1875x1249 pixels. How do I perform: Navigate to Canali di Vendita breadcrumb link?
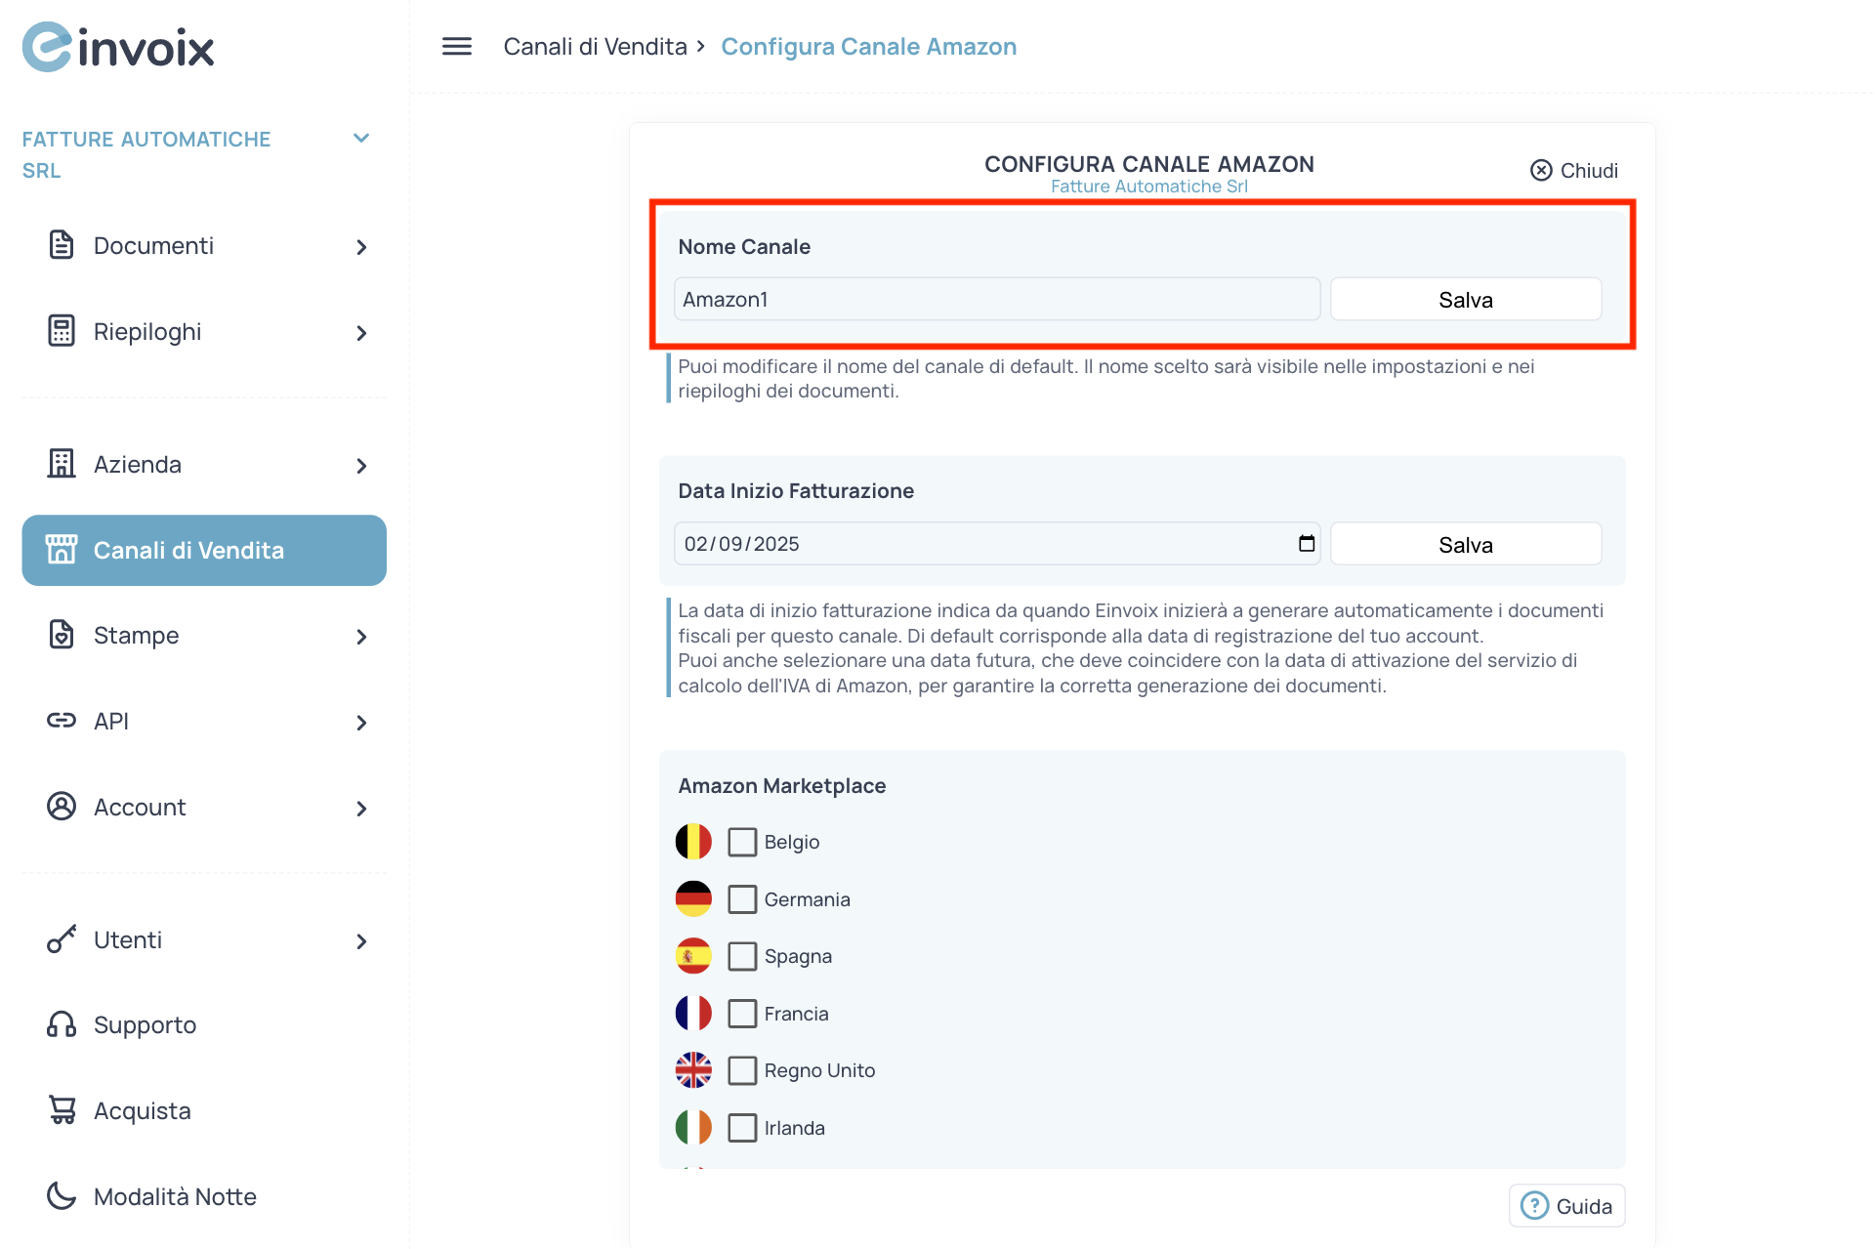pyautogui.click(x=595, y=46)
